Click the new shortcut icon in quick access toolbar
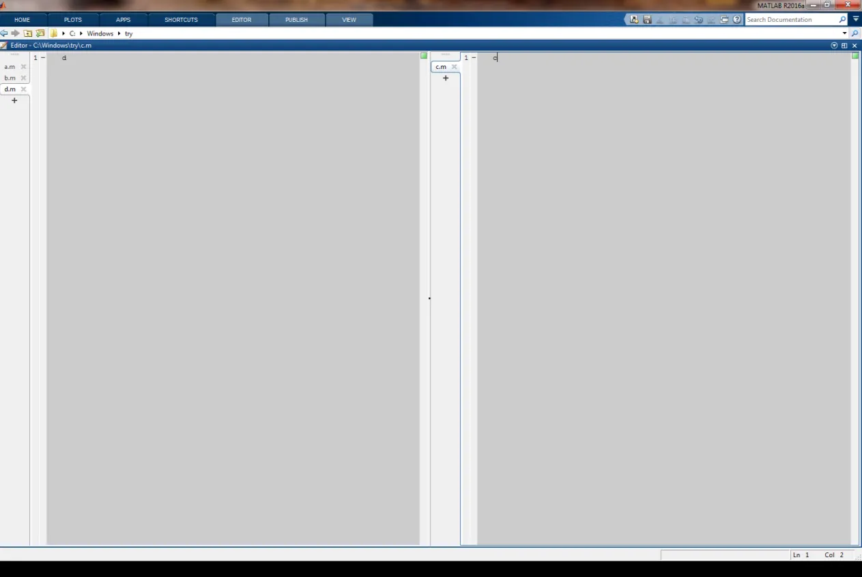The height and width of the screenshot is (577, 862). 634,20
